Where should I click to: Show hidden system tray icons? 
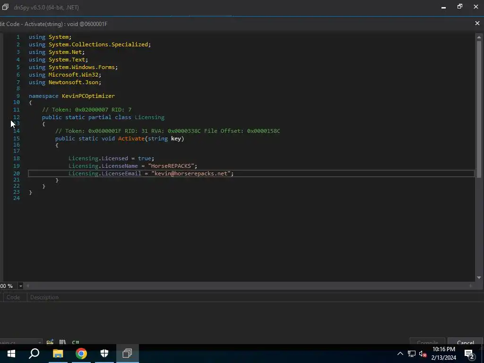(400, 354)
